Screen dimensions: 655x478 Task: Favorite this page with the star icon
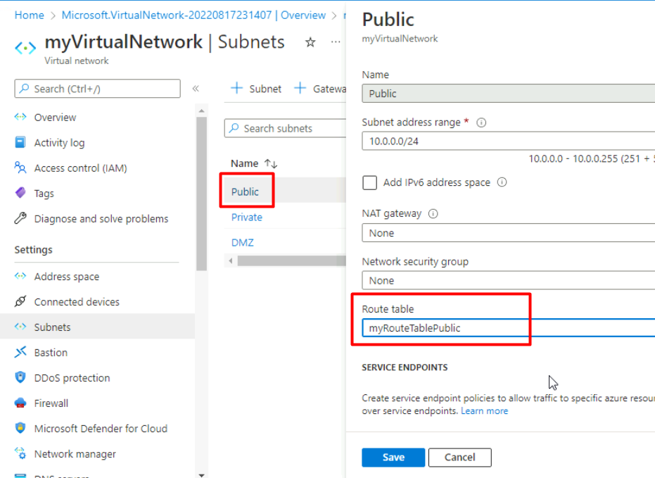tap(310, 42)
